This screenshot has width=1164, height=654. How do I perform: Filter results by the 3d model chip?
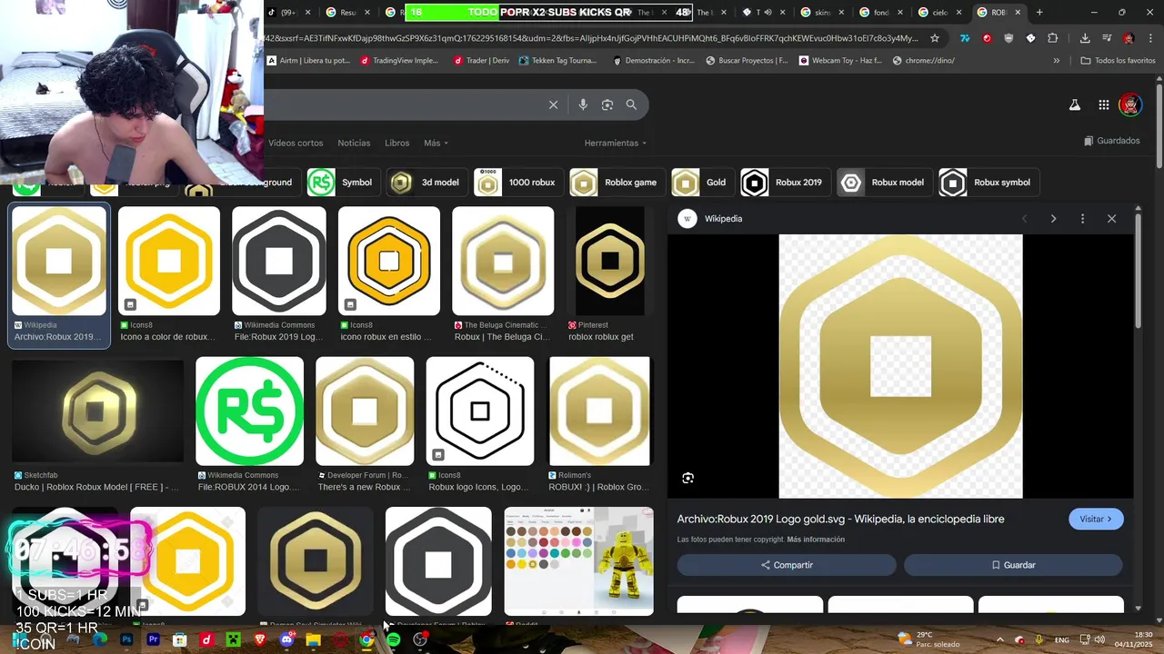pyautogui.click(x=426, y=183)
